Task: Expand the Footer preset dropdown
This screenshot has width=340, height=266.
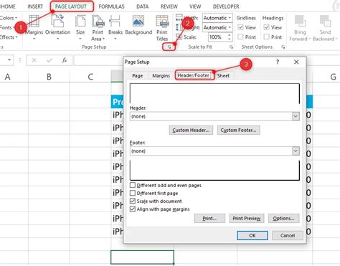Action: coord(296,151)
